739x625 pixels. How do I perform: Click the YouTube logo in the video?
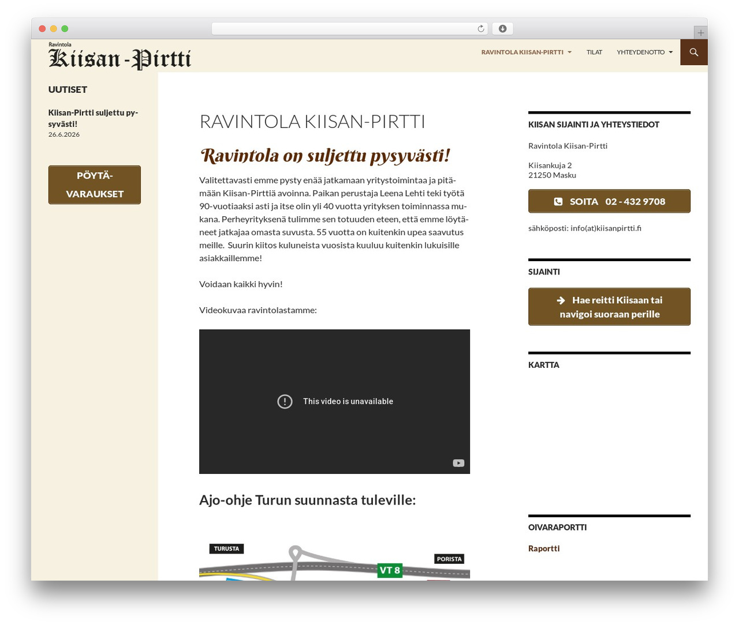[x=458, y=463]
